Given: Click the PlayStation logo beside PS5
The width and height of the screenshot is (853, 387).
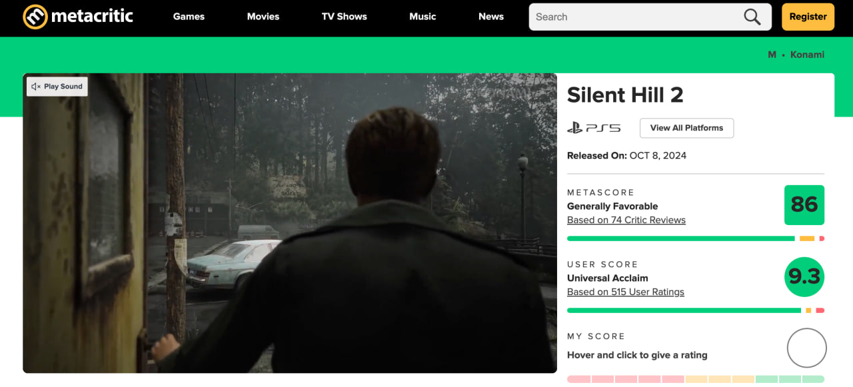Looking at the screenshot, I should 576,128.
